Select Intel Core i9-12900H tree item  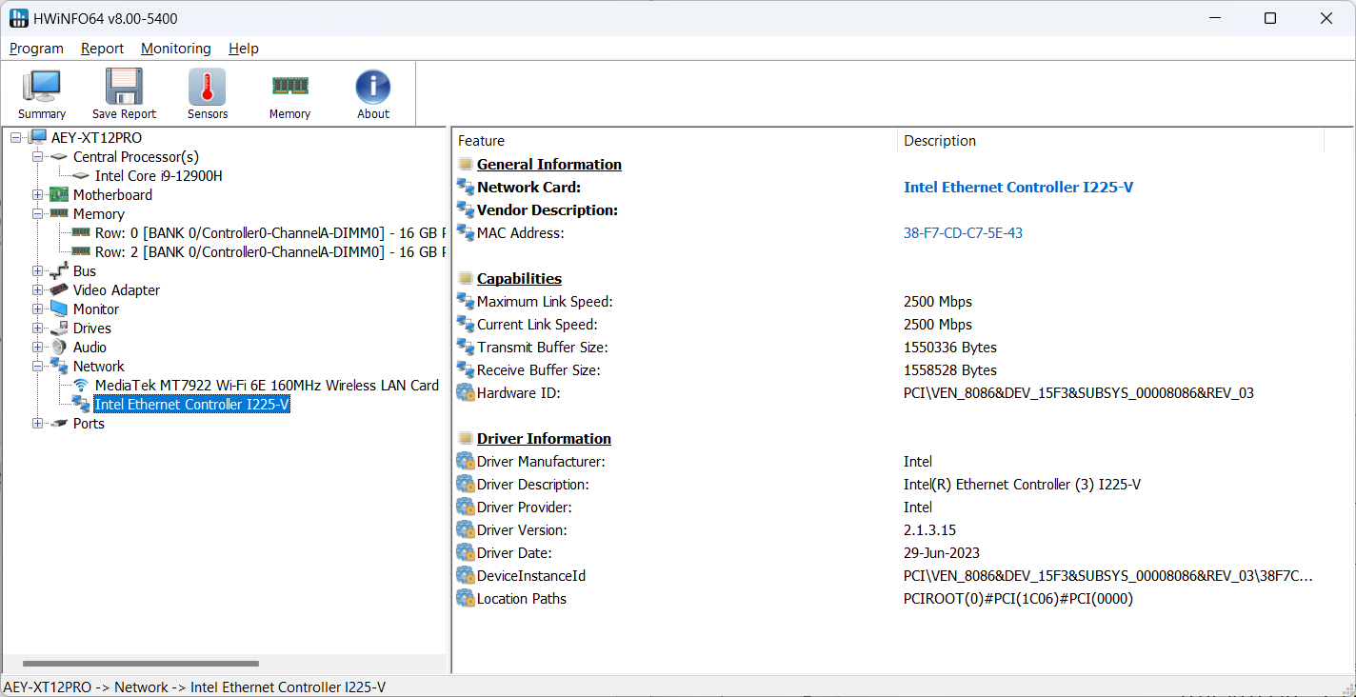(x=159, y=176)
